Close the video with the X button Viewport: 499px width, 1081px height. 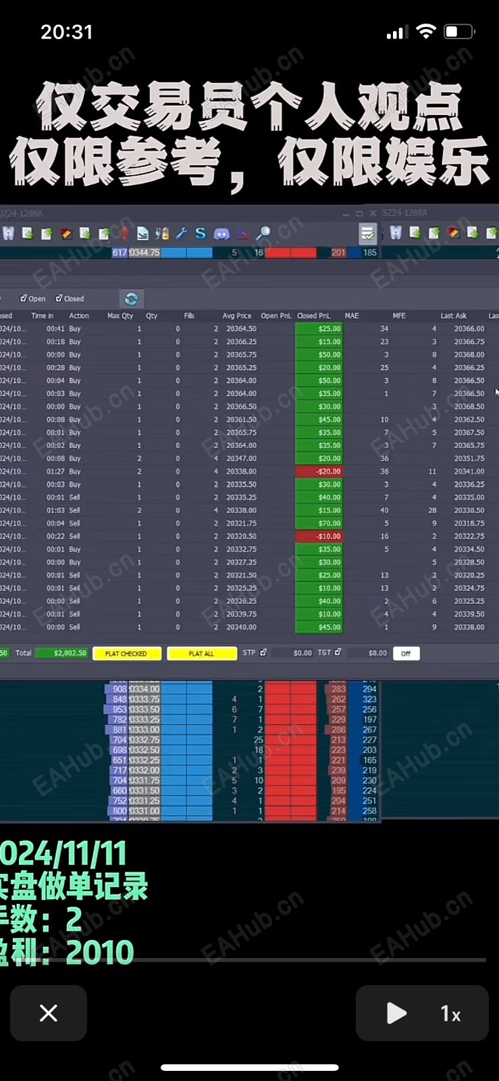tap(49, 1013)
